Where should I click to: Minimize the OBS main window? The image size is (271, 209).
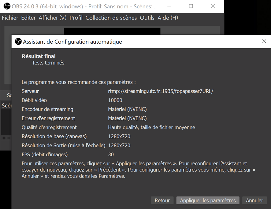[x=169, y=6]
